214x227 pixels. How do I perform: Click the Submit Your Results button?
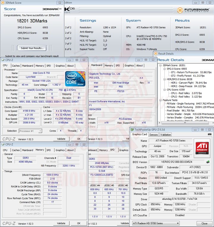pos(32,48)
